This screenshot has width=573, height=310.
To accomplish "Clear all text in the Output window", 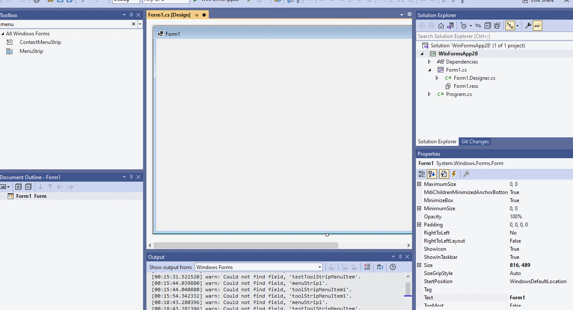I will (367, 267).
